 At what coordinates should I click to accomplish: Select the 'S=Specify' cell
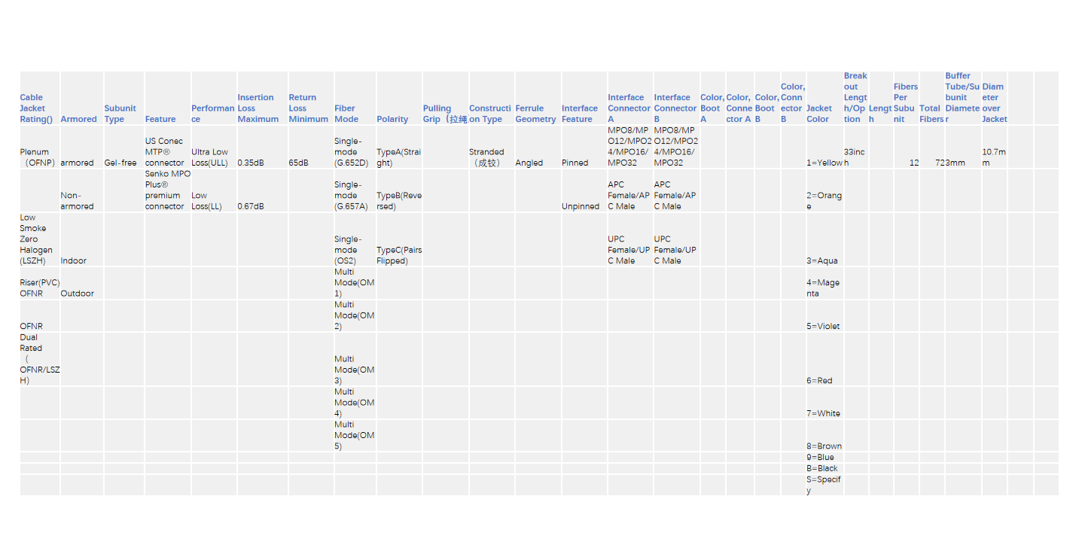coord(824,485)
